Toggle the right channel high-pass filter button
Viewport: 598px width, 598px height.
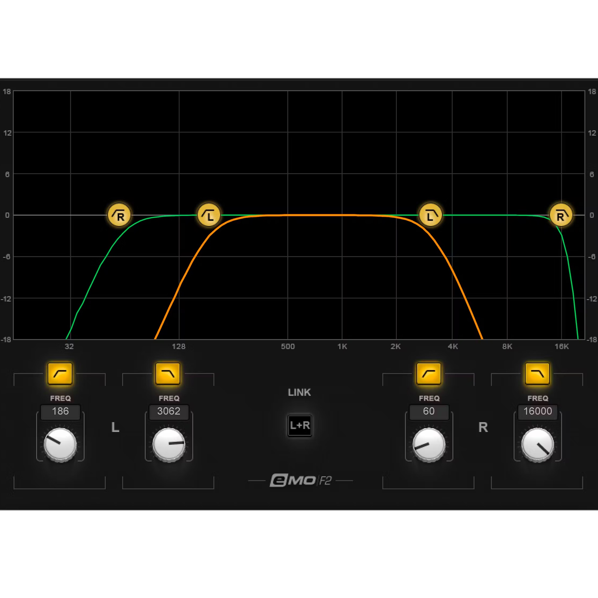point(429,374)
